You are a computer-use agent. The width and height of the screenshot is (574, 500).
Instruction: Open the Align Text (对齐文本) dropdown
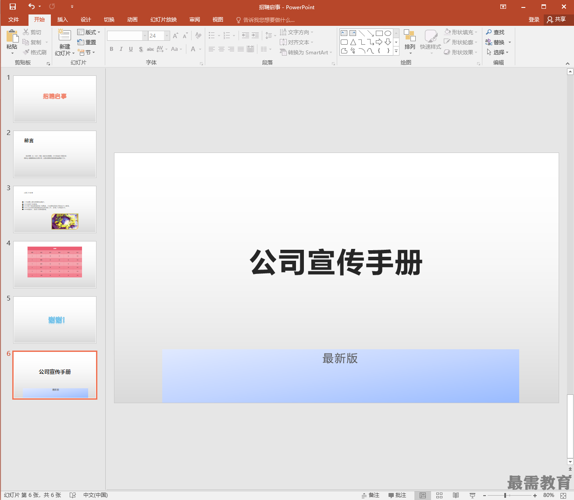297,42
